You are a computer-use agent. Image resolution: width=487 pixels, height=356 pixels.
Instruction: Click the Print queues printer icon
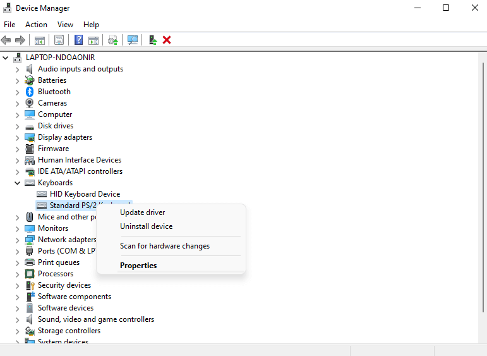click(x=30, y=262)
